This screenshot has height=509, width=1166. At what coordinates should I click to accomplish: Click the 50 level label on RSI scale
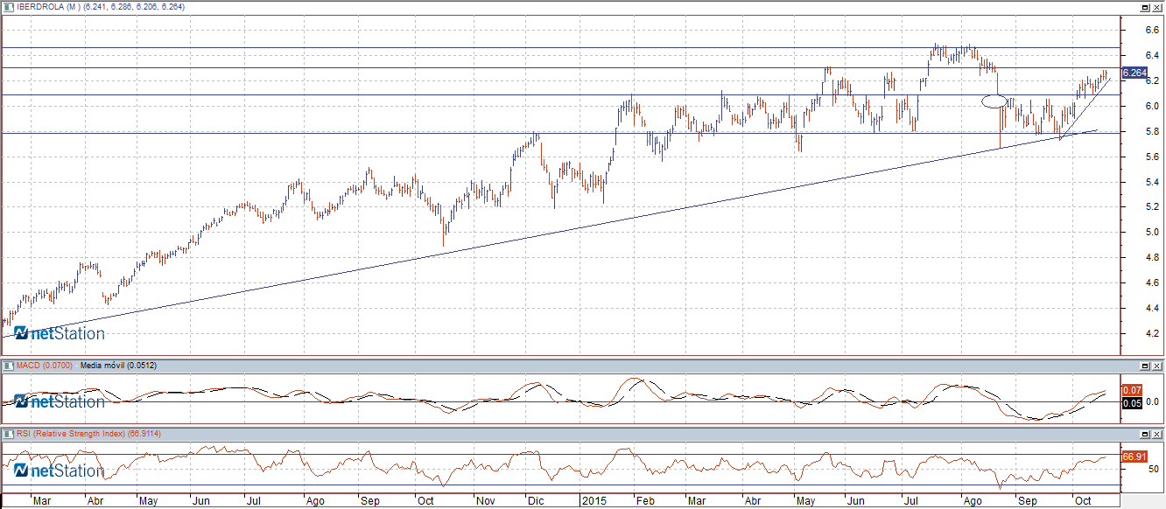click(x=1155, y=469)
